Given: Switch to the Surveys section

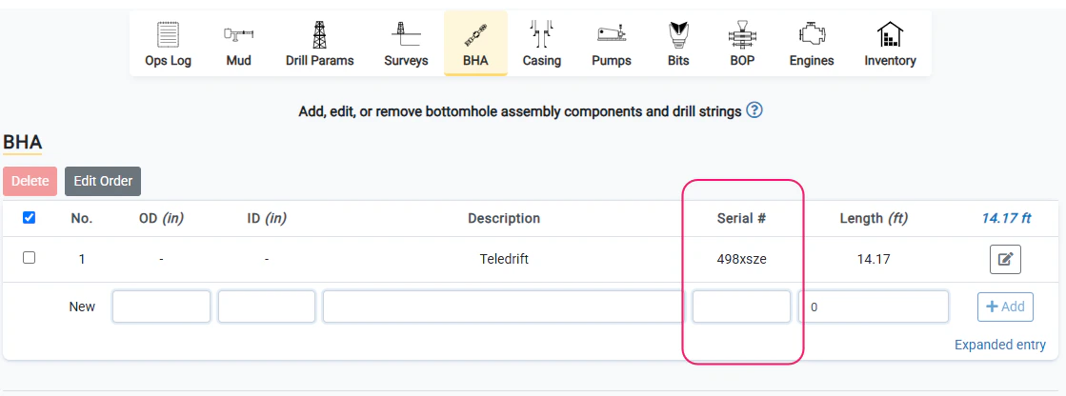Looking at the screenshot, I should coord(406,44).
